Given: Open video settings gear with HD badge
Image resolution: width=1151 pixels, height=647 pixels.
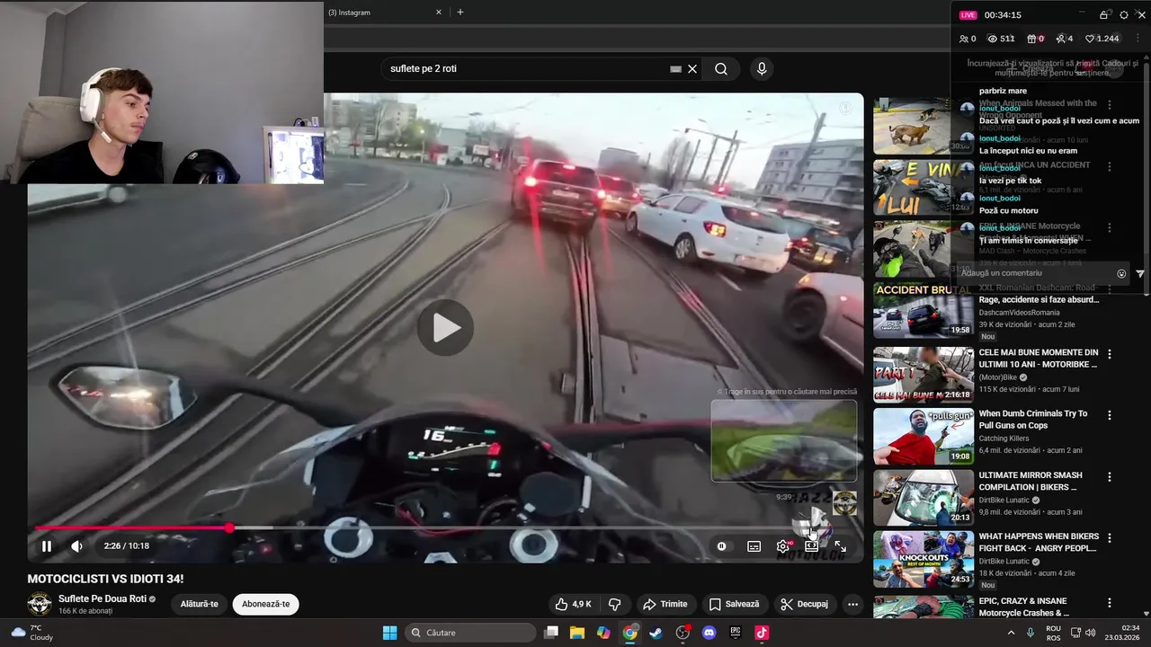Looking at the screenshot, I should [x=784, y=546].
